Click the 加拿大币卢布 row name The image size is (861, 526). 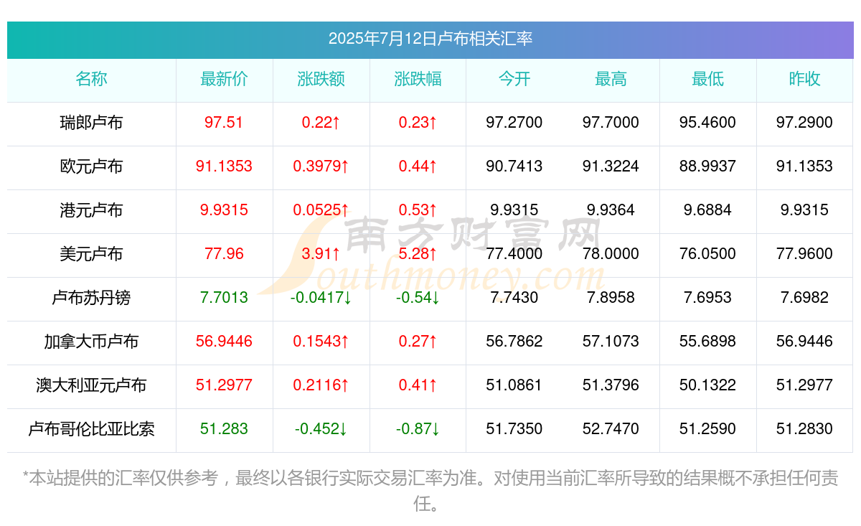coord(91,342)
